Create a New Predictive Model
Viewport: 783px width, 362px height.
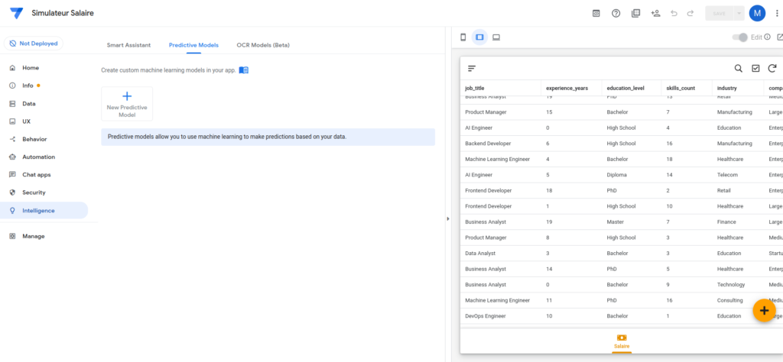click(x=127, y=104)
